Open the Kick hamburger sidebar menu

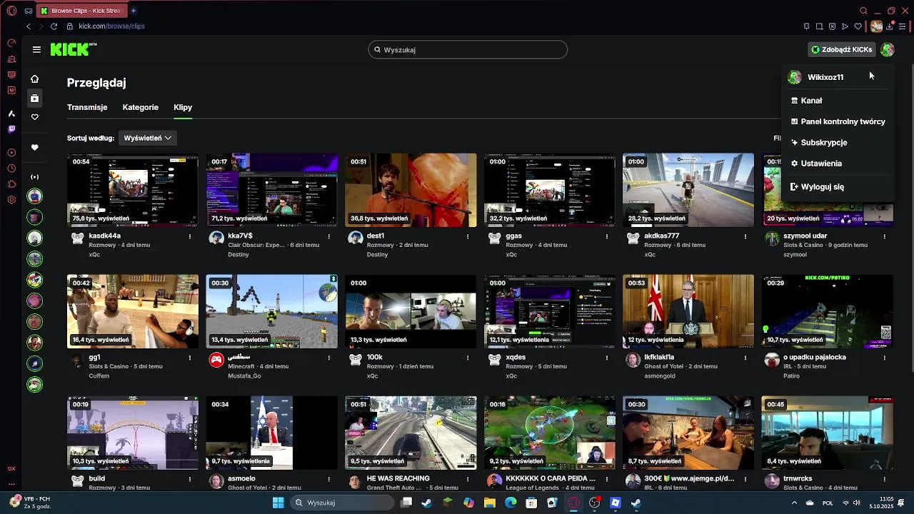tap(36, 49)
